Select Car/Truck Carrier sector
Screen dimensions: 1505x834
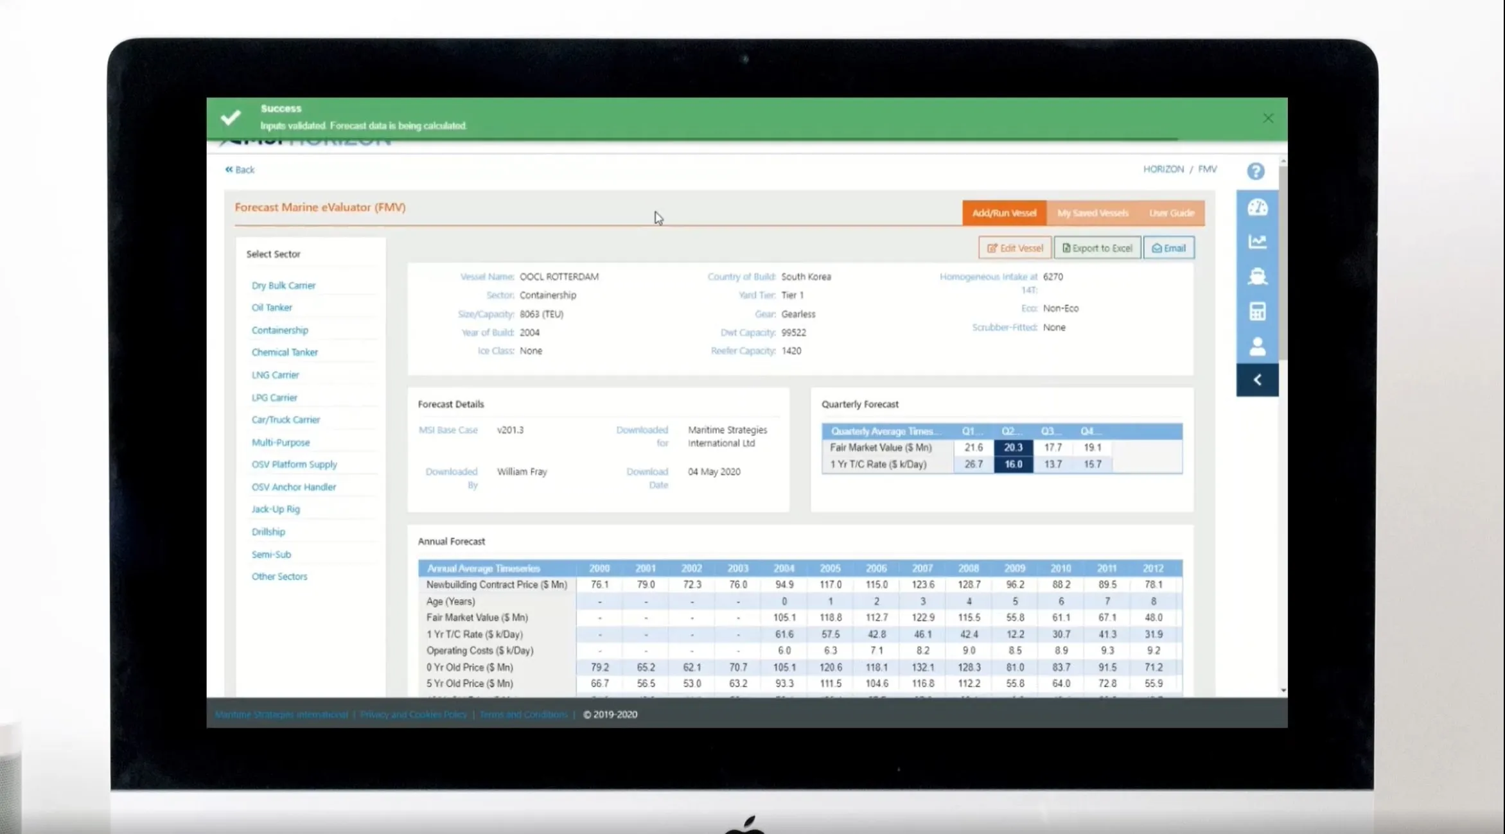click(285, 419)
